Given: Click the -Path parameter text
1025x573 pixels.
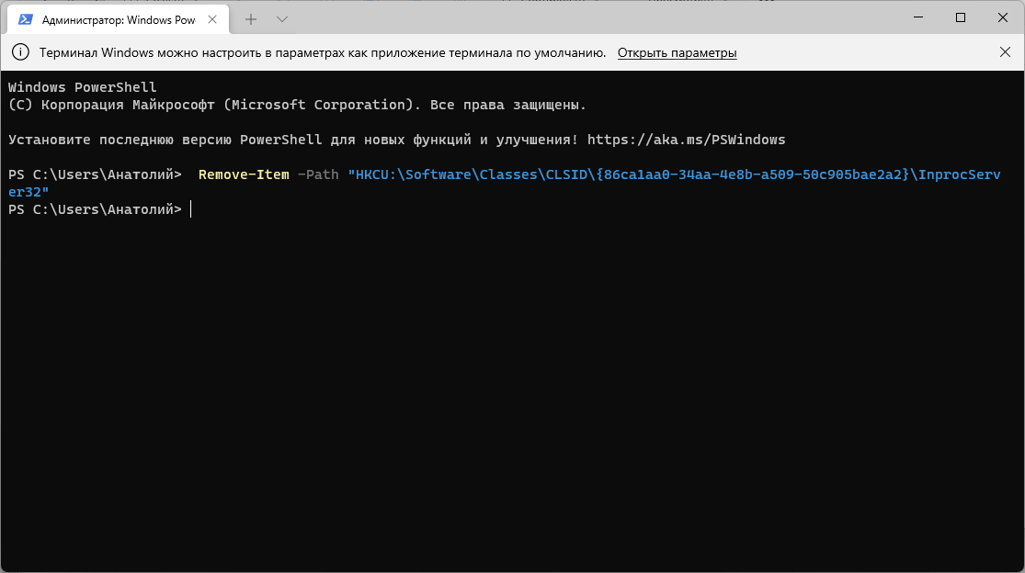Looking at the screenshot, I should [318, 174].
